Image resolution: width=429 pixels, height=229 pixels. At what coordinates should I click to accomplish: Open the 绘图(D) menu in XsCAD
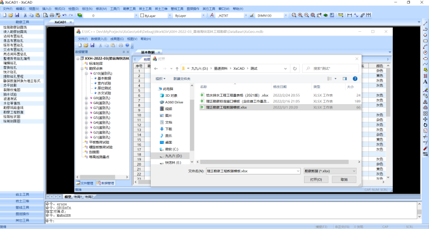coord(74,9)
